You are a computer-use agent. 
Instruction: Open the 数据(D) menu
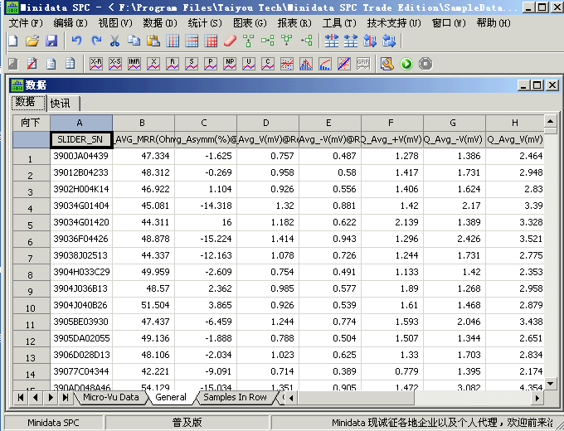click(160, 23)
